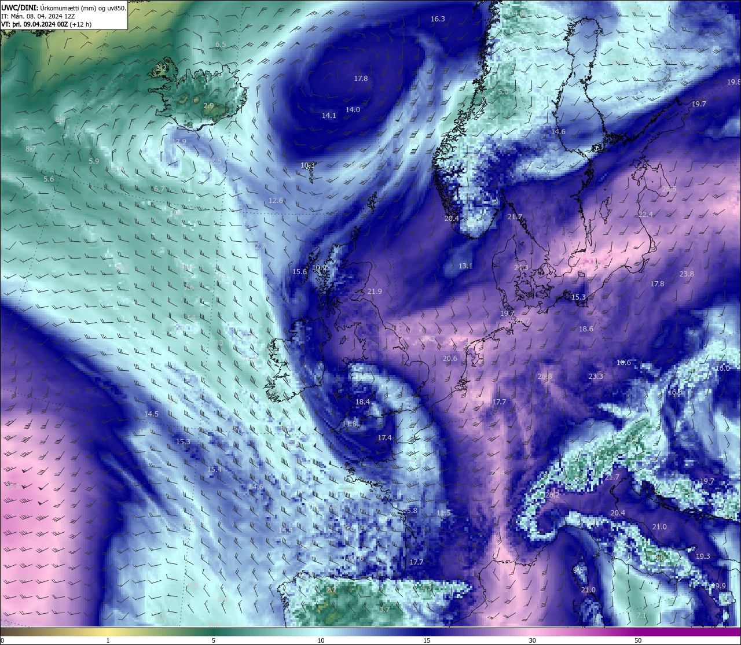This screenshot has width=741, height=645.
Task: Click the 15.4 value label
Action: [214, 470]
